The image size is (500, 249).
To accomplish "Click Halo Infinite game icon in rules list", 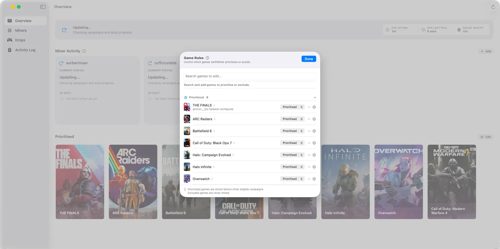I will [x=187, y=167].
